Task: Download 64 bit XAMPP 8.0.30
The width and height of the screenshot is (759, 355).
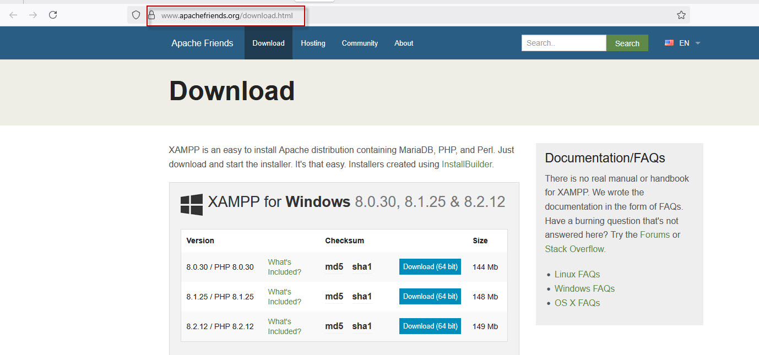Action: [430, 266]
